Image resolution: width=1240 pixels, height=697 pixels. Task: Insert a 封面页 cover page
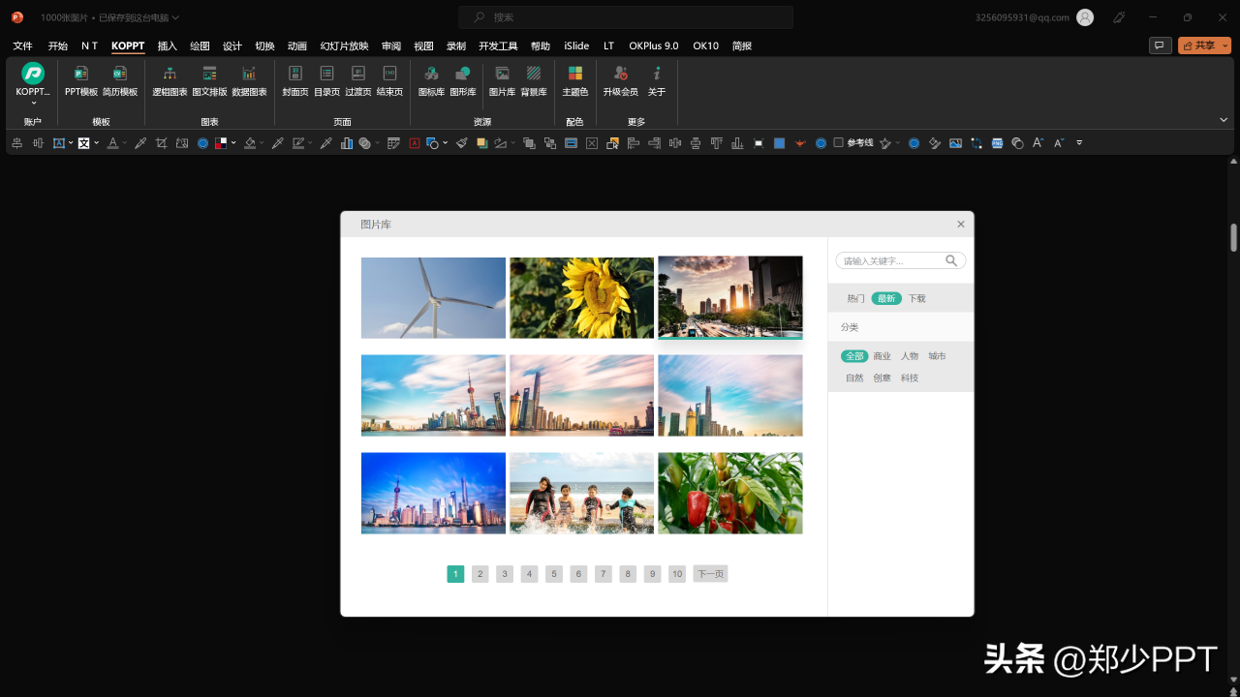[x=295, y=80]
